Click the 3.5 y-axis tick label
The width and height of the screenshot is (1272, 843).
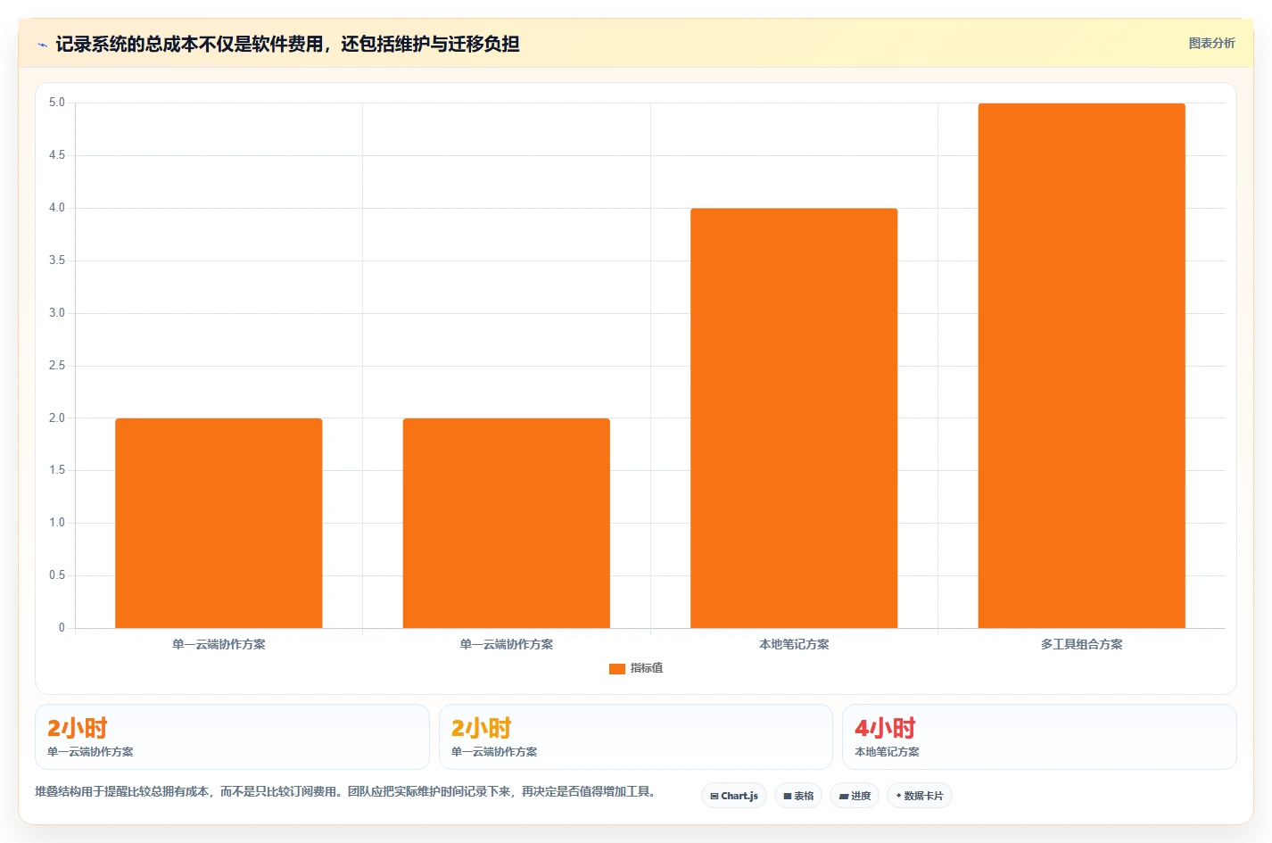pos(57,260)
